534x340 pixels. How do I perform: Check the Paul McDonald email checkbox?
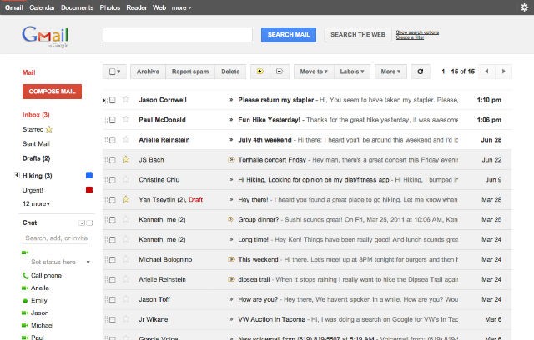click(x=113, y=120)
